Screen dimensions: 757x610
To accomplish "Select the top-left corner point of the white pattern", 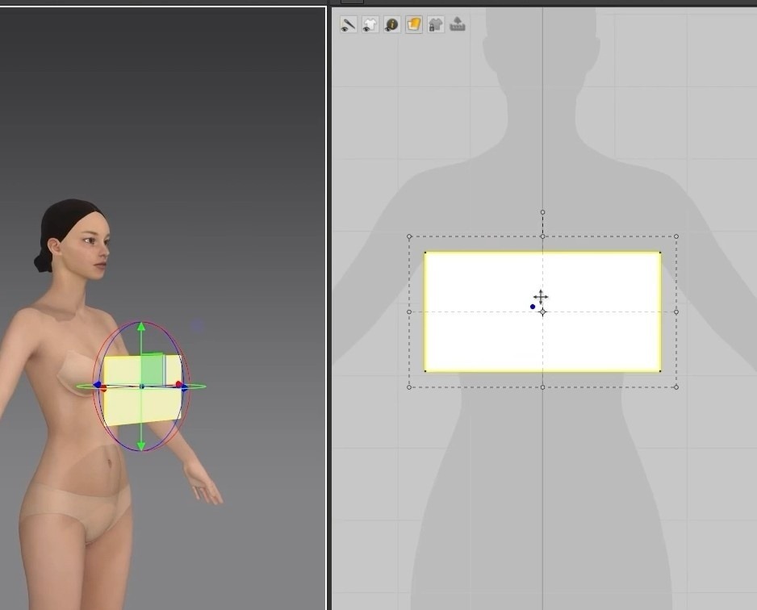I will (x=425, y=253).
